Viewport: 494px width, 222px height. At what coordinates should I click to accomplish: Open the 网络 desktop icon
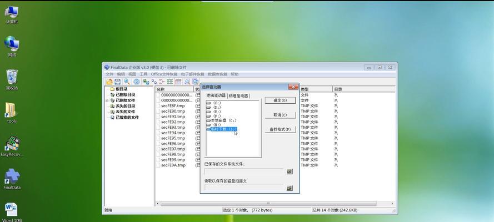click(x=12, y=46)
